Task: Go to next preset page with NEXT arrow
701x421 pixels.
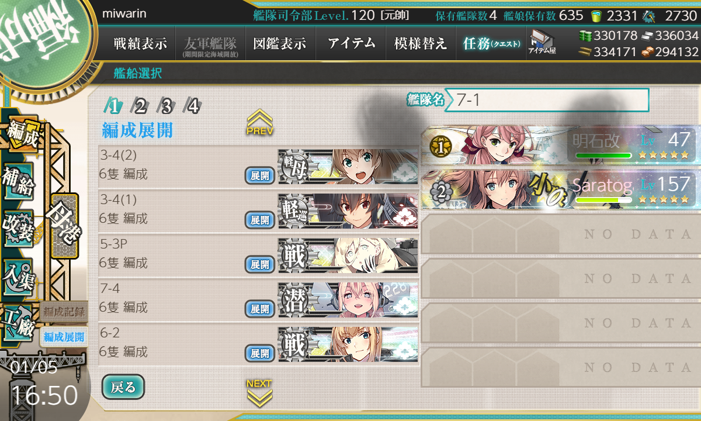Action: point(259,392)
